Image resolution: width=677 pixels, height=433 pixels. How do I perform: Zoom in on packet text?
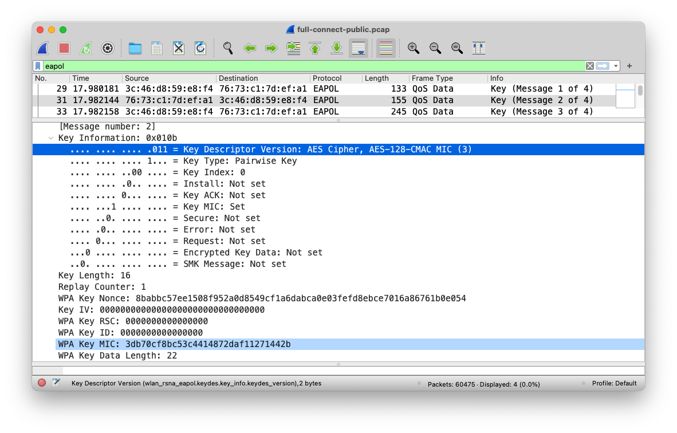point(414,49)
